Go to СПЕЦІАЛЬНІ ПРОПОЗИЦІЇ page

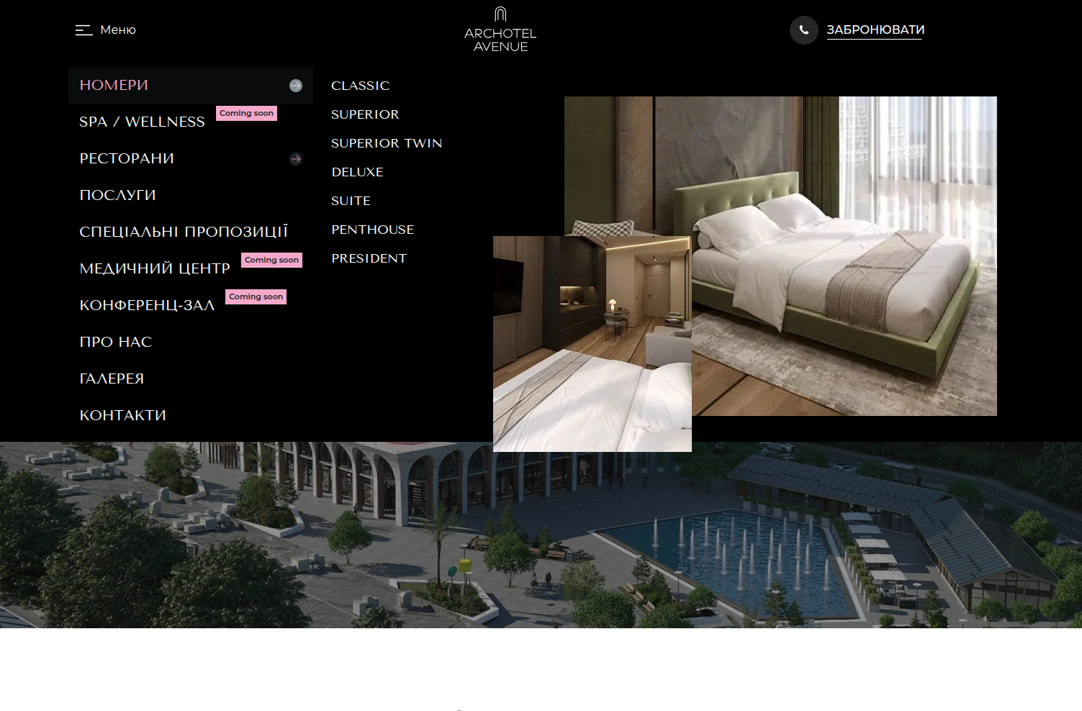tap(184, 232)
